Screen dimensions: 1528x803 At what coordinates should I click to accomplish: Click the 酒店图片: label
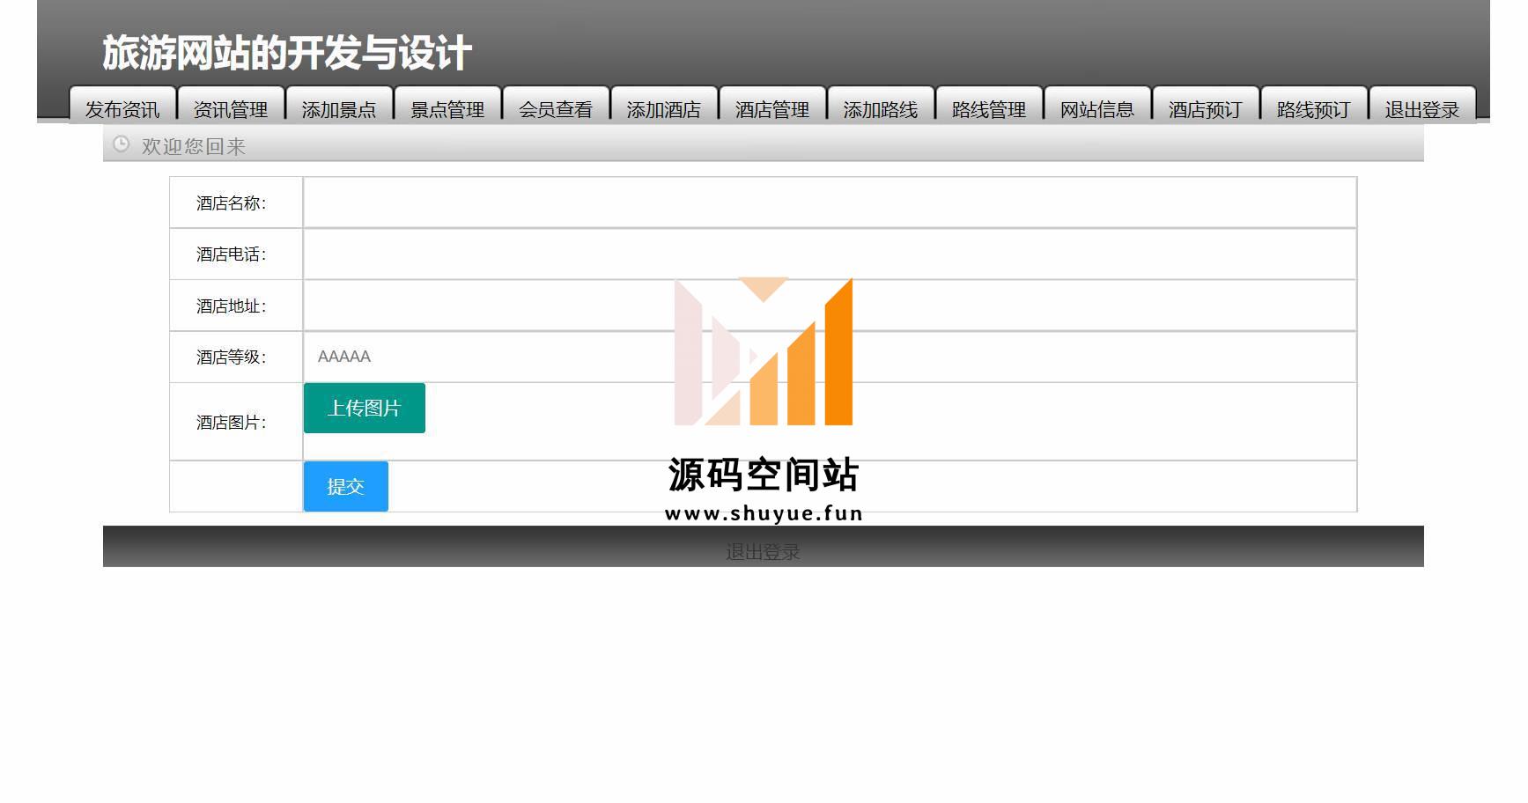tap(232, 423)
